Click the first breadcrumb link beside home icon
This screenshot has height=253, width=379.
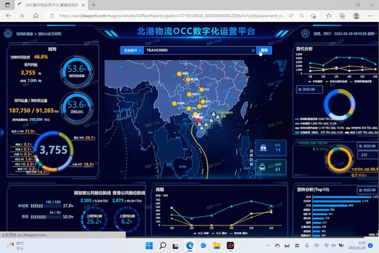point(25,34)
